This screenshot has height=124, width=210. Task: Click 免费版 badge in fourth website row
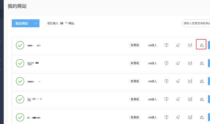135,99
